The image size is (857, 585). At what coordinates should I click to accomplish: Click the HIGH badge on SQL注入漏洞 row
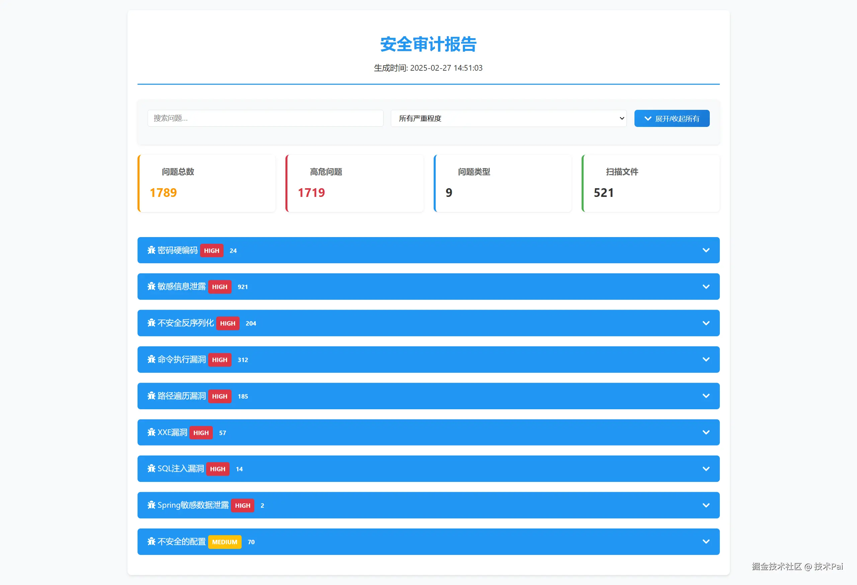(x=218, y=469)
